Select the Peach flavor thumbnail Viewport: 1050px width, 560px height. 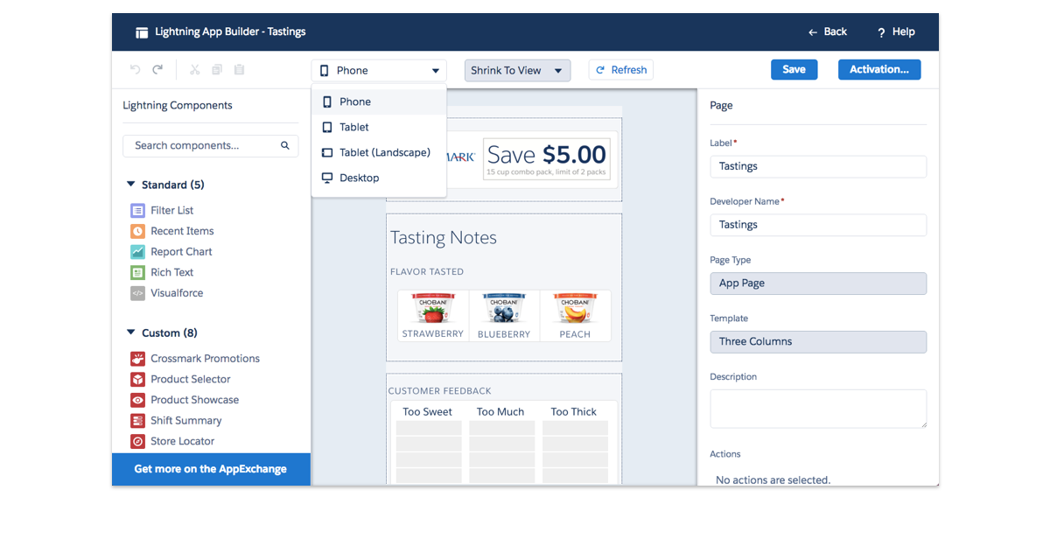[575, 316]
